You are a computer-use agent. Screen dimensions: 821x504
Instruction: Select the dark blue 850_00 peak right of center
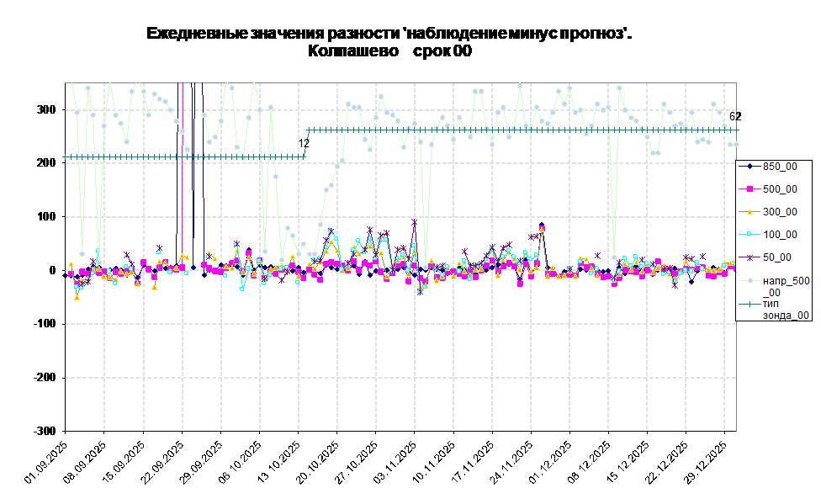click(542, 225)
